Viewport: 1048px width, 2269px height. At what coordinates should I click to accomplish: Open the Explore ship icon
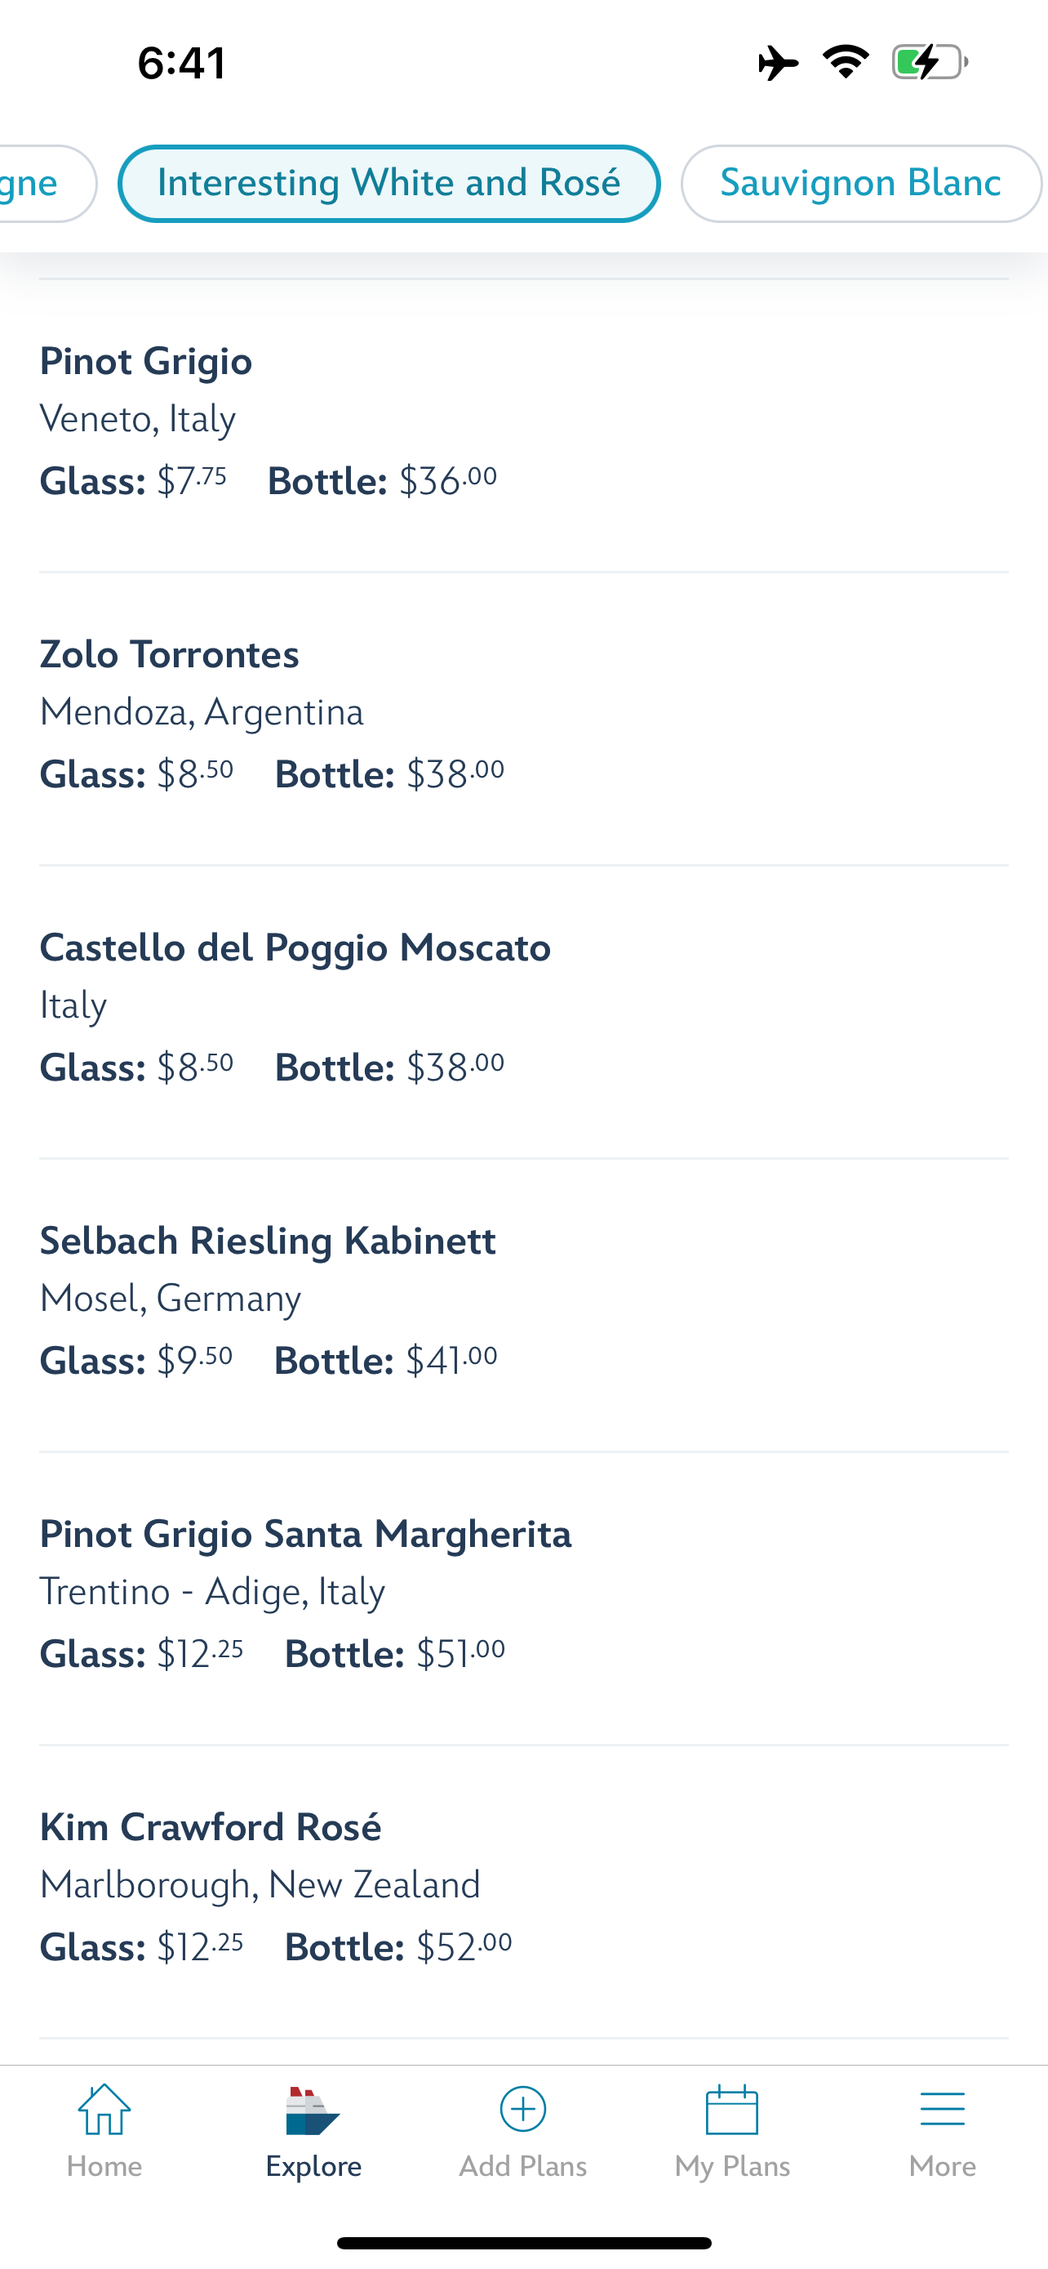click(x=313, y=2111)
